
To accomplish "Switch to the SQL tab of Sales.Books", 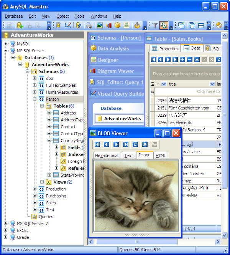I will (213, 49).
